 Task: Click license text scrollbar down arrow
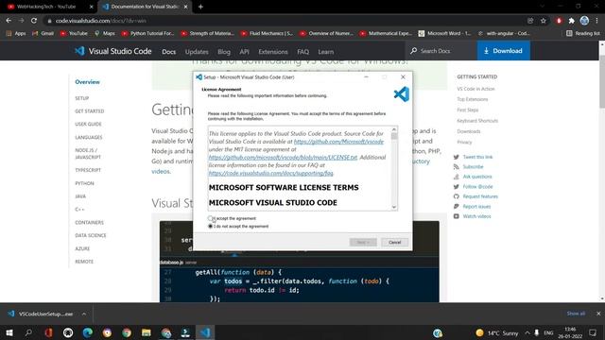click(394, 207)
